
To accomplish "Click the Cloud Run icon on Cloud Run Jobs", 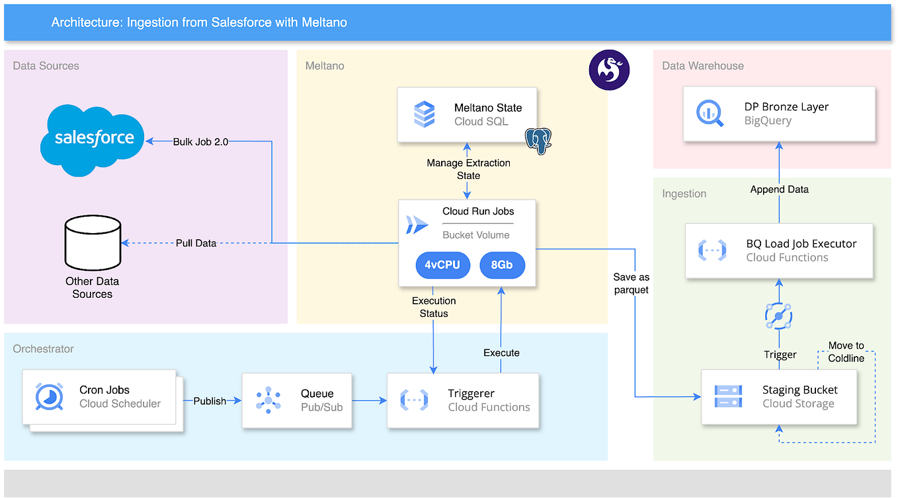I will click(x=417, y=225).
